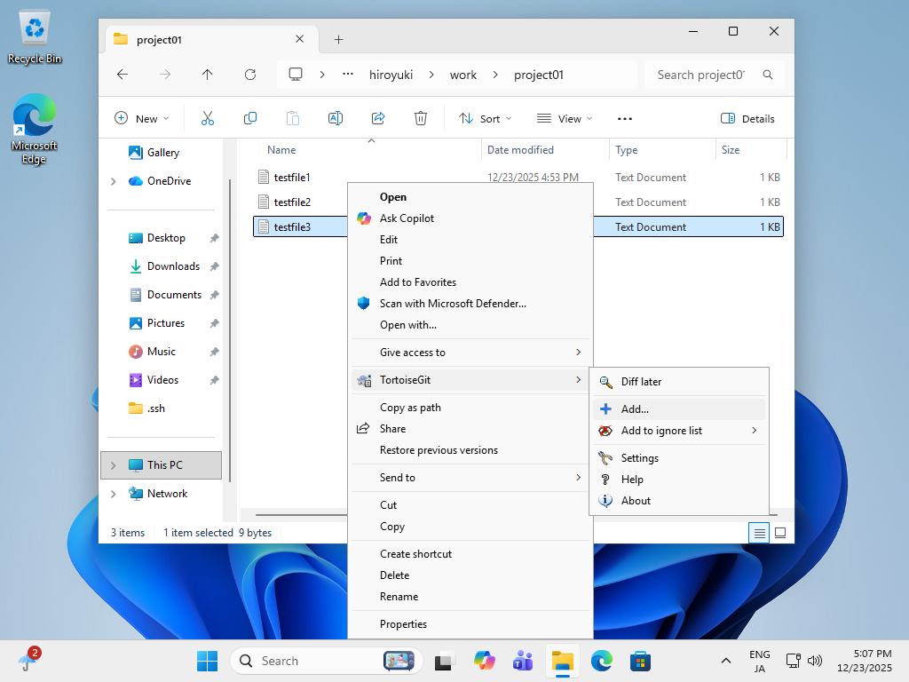The height and width of the screenshot is (682, 909).
Task: Toggle the Details pane button
Action: tap(747, 118)
